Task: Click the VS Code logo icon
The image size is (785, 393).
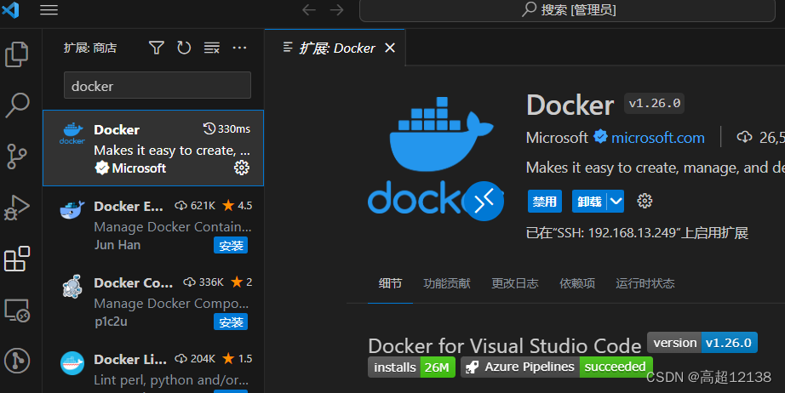Action: tap(10, 9)
